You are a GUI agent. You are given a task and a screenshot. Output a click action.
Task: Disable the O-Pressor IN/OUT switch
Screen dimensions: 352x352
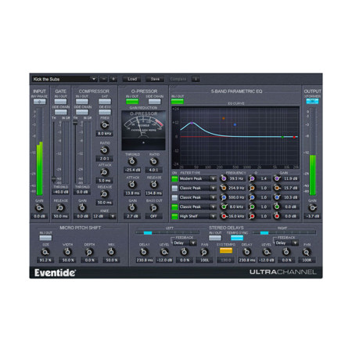(x=132, y=102)
